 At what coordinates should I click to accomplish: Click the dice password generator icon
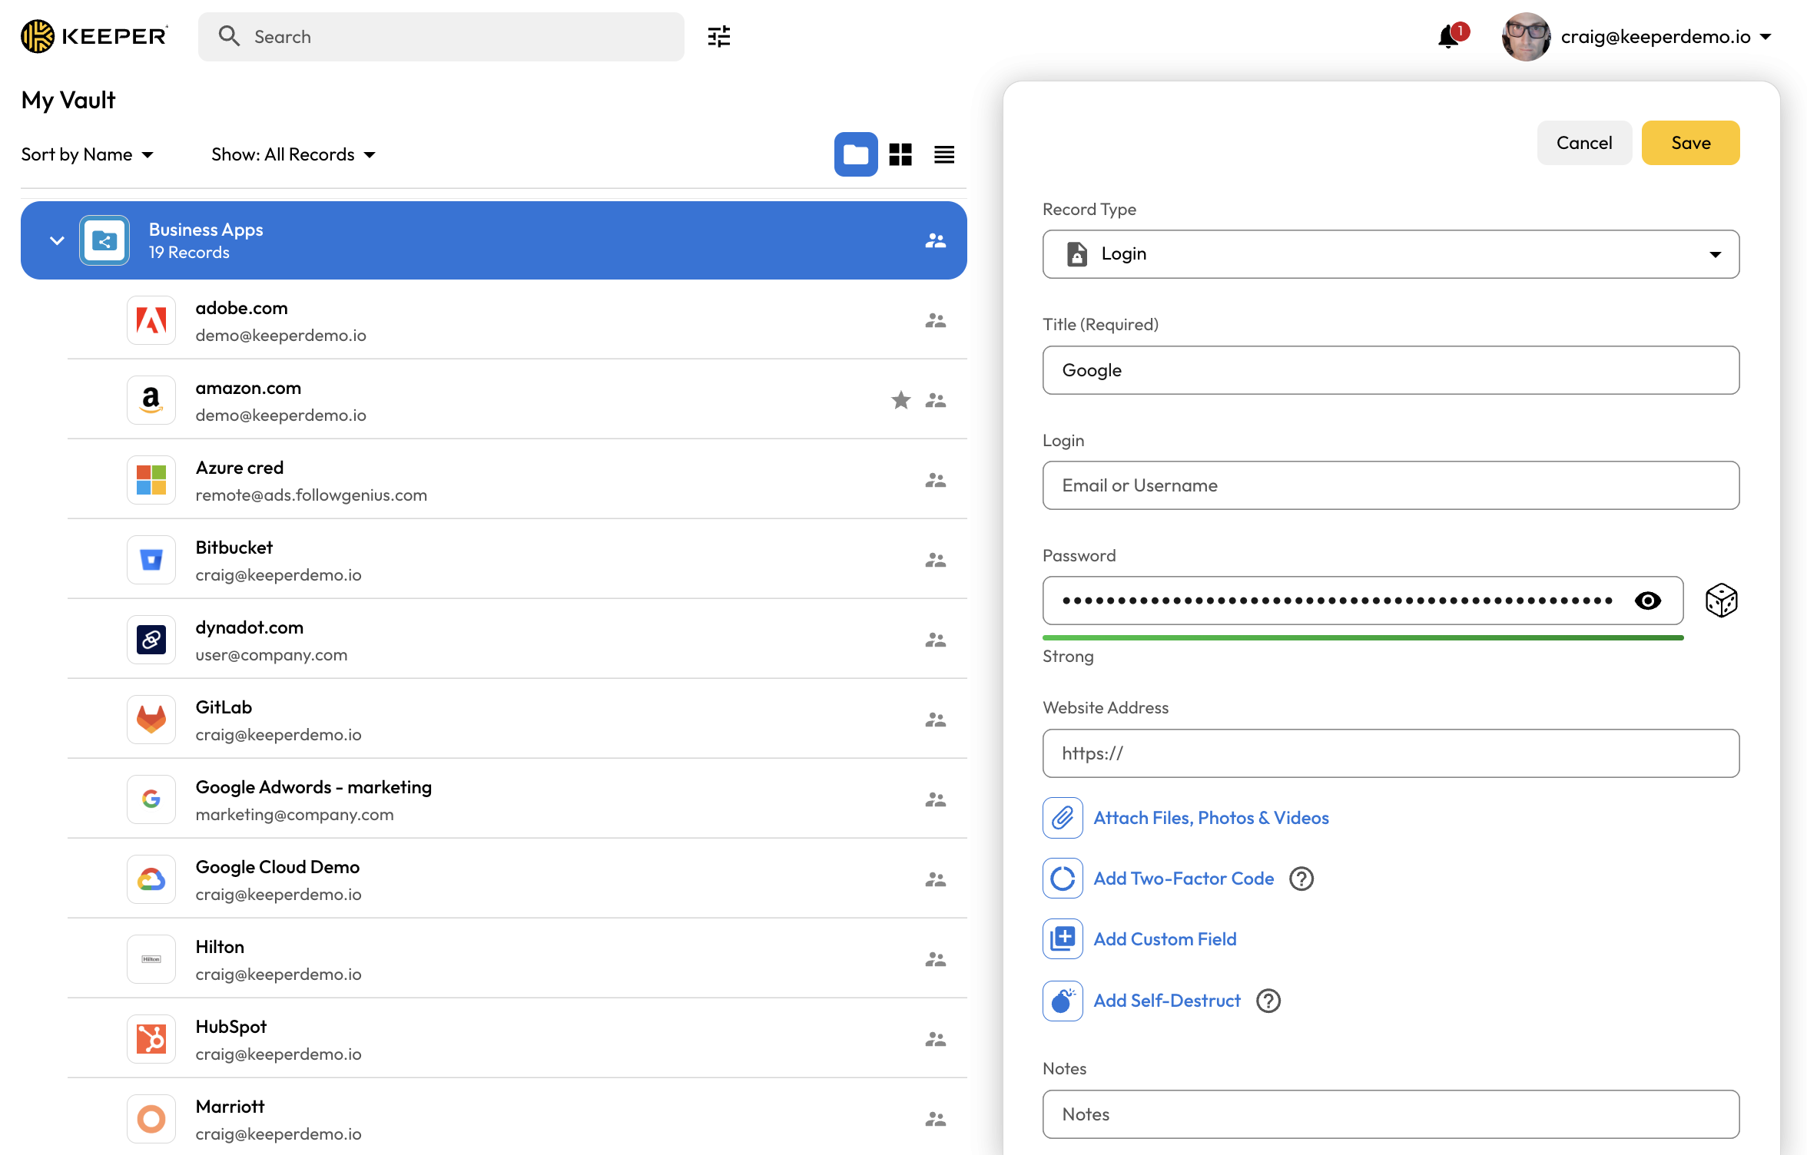click(1721, 601)
